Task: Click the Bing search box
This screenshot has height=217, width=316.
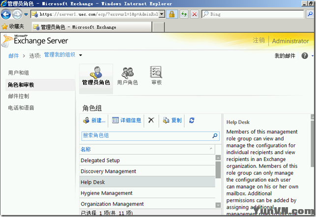Action: (253, 14)
